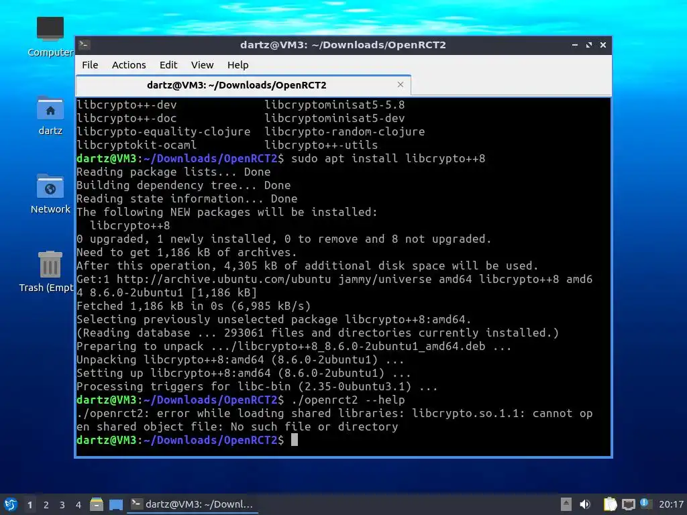Click the show desktop panel icon
This screenshot has width=687, height=515.
(x=116, y=504)
